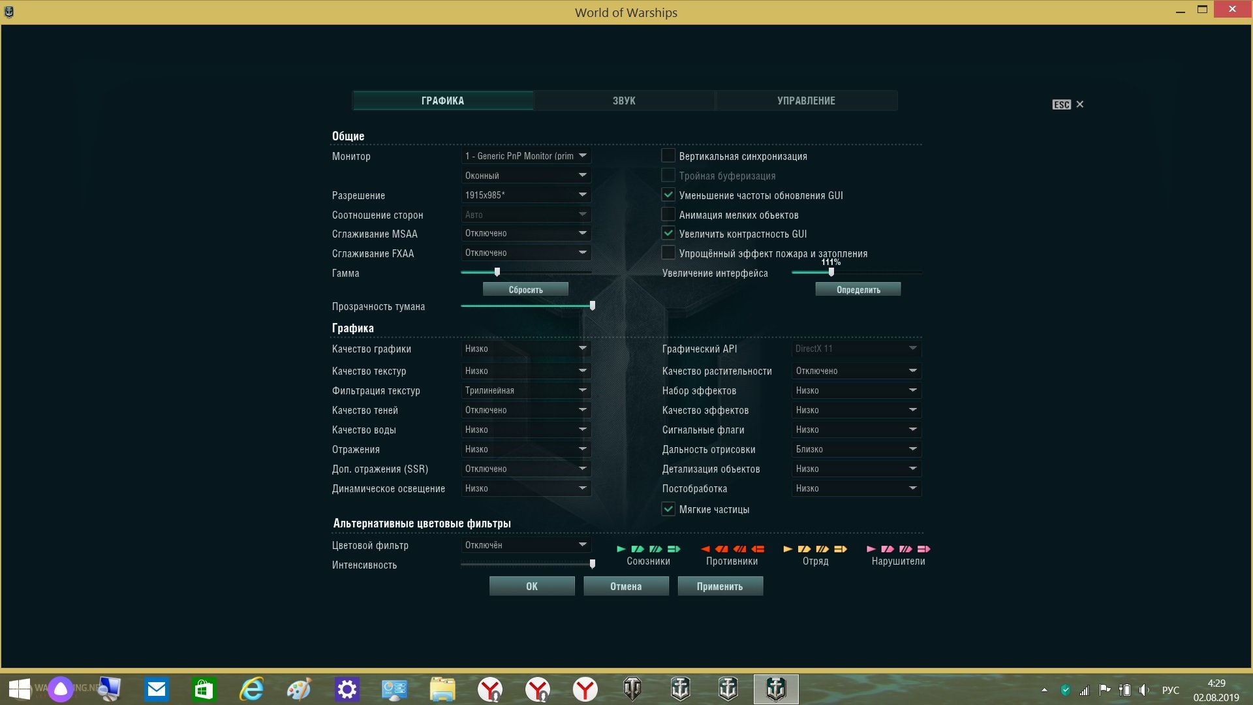Image resolution: width=1253 pixels, height=705 pixels.
Task: Open File Explorer folder icon
Action: [442, 689]
